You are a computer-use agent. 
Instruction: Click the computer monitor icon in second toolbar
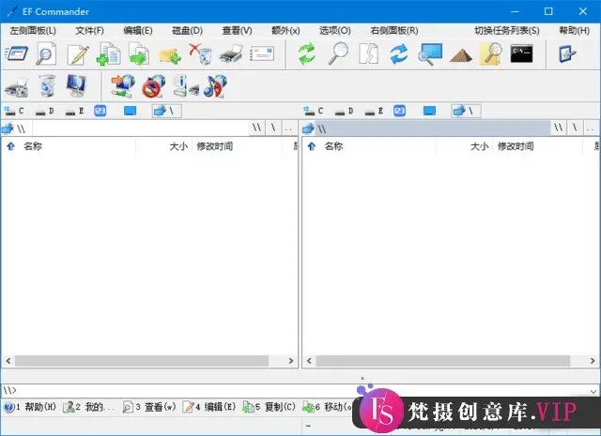click(x=76, y=85)
